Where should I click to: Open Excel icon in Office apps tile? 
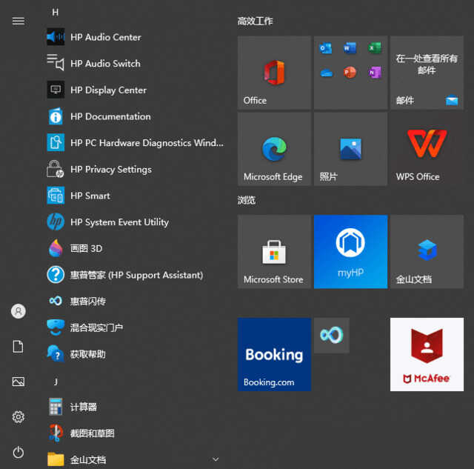(x=375, y=48)
